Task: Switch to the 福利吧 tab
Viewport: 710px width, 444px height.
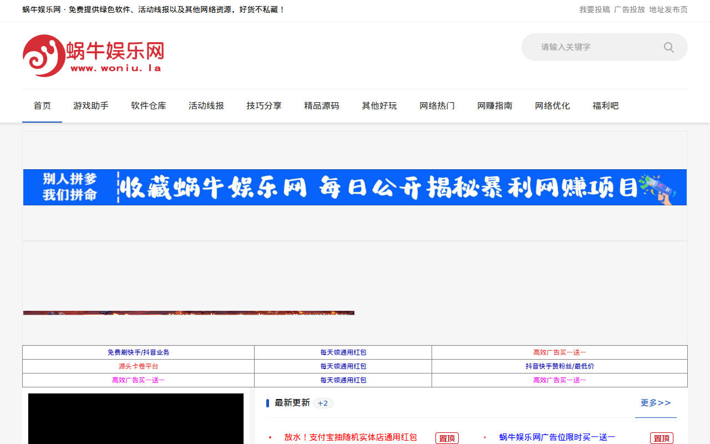Action: (605, 105)
